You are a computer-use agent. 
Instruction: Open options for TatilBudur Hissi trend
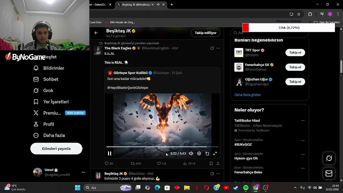tap(303, 121)
